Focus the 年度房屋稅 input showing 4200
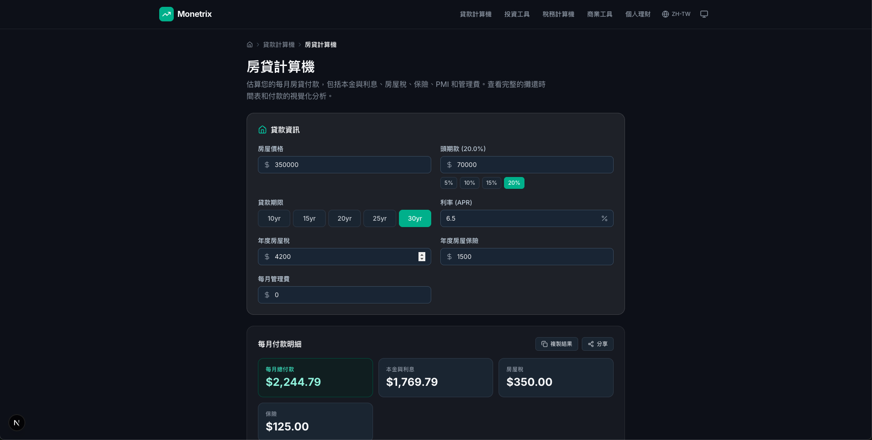Image resolution: width=872 pixels, height=440 pixels. 344,257
